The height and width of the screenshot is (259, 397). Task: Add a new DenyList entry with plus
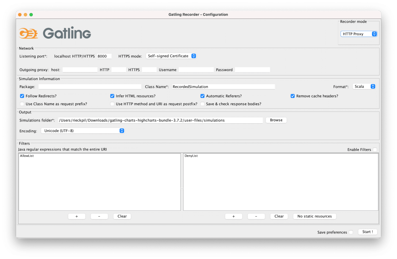tap(233, 216)
